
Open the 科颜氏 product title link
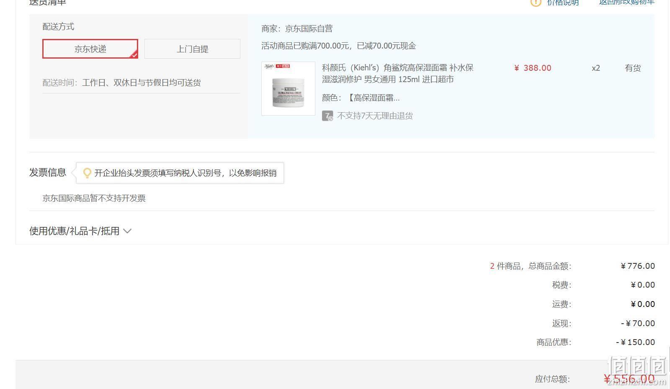coord(398,73)
